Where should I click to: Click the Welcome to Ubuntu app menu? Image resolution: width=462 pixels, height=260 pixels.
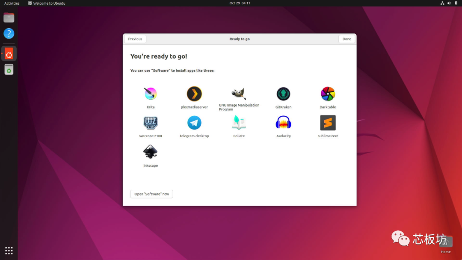click(47, 3)
